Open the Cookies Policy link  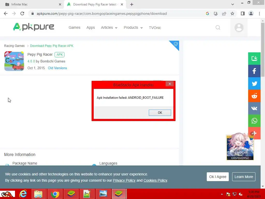point(155,180)
